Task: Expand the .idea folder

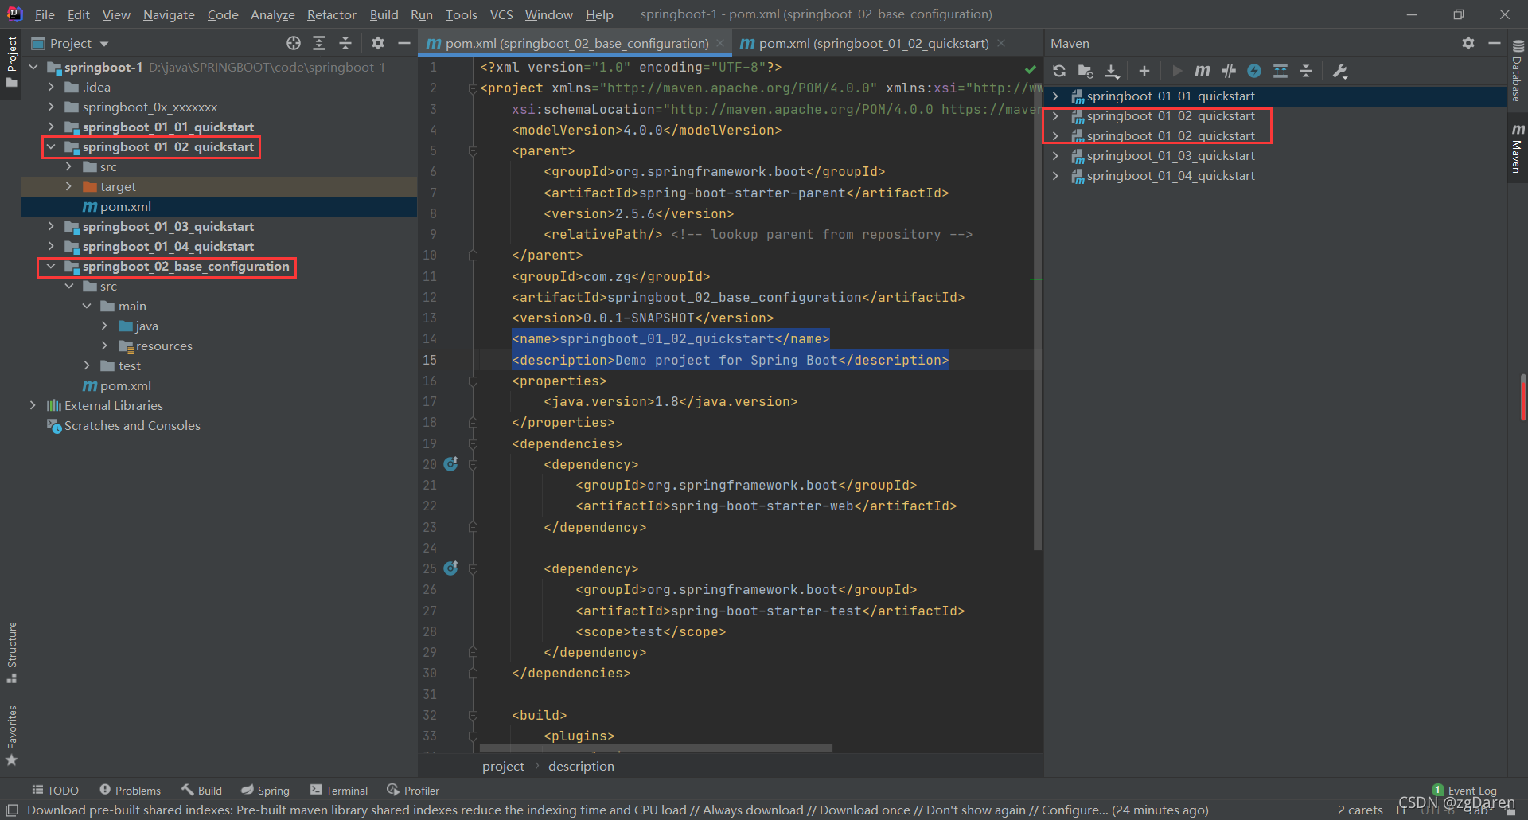Action: pos(51,87)
